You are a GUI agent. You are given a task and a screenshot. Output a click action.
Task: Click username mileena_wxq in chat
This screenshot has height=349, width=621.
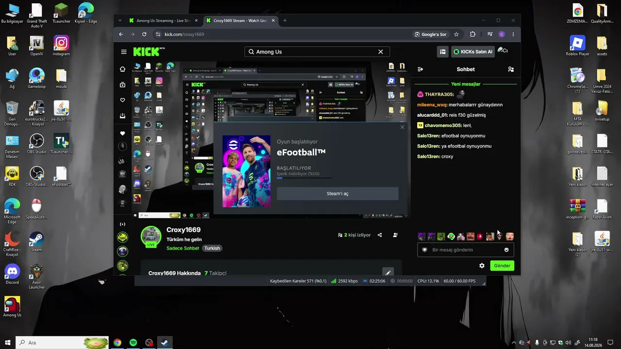point(432,105)
